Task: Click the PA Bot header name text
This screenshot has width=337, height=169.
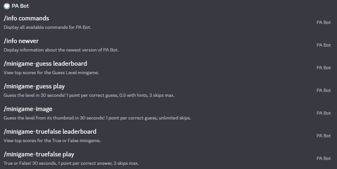Action: (x=20, y=6)
